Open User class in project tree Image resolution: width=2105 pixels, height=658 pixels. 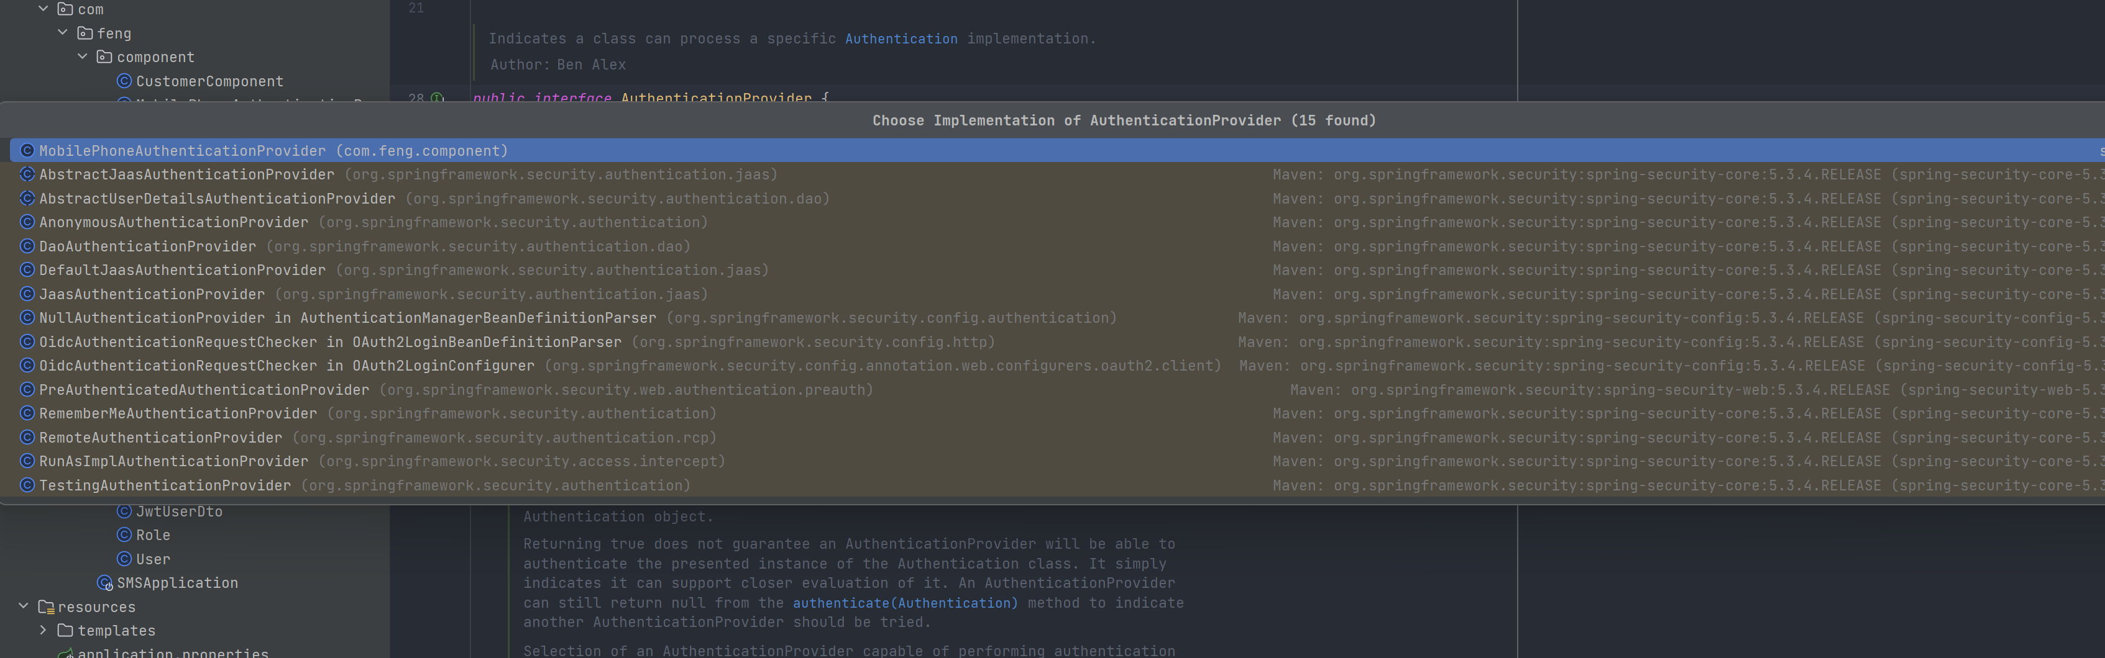tap(153, 559)
